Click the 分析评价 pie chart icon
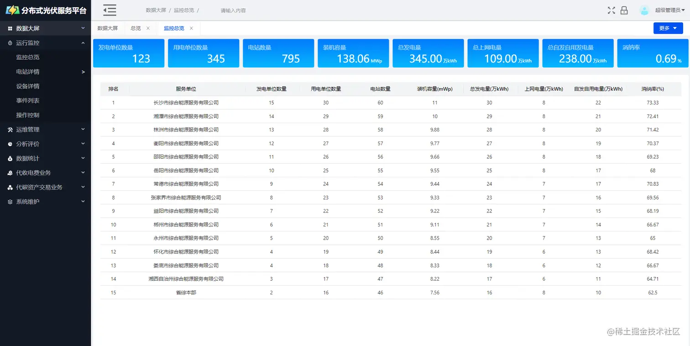This screenshot has width=690, height=346. tap(10, 144)
